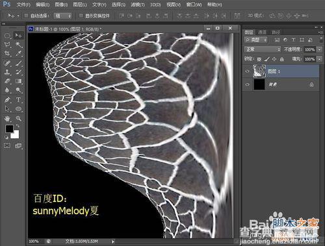Reset default foreground and background colors

click(6, 137)
